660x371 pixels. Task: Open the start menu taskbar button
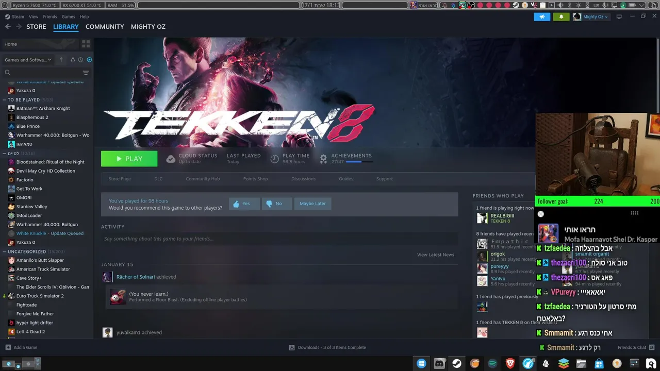coord(421,363)
